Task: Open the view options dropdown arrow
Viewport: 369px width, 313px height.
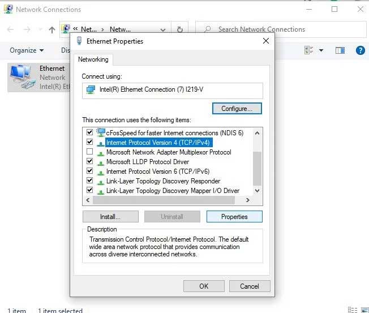Action: 321,50
